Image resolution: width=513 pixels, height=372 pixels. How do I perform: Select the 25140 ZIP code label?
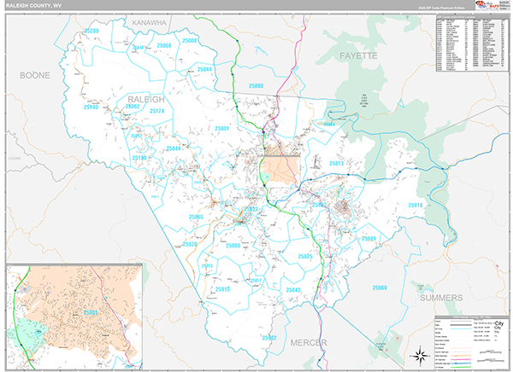click(x=91, y=108)
